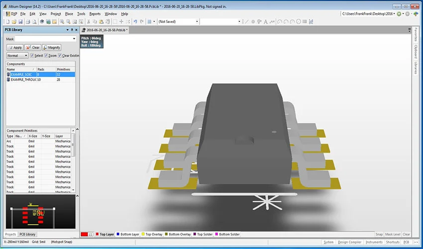Image resolution: width=423 pixels, height=249 pixels.
Task: Expand the Mask field dropdown arrow
Action: (74, 39)
